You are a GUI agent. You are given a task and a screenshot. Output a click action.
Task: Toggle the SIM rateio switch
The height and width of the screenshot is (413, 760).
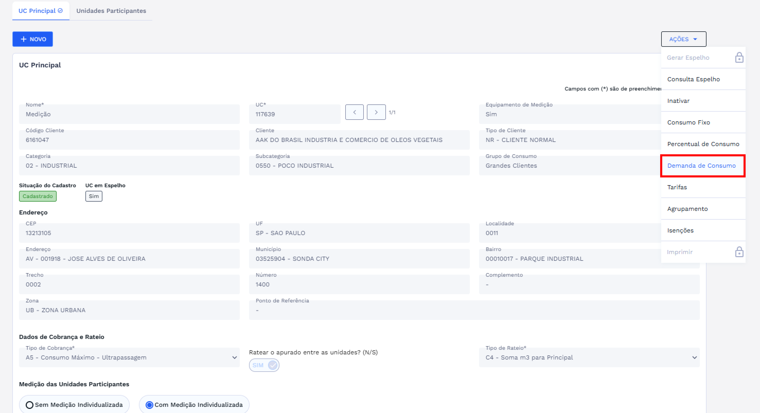(x=264, y=365)
